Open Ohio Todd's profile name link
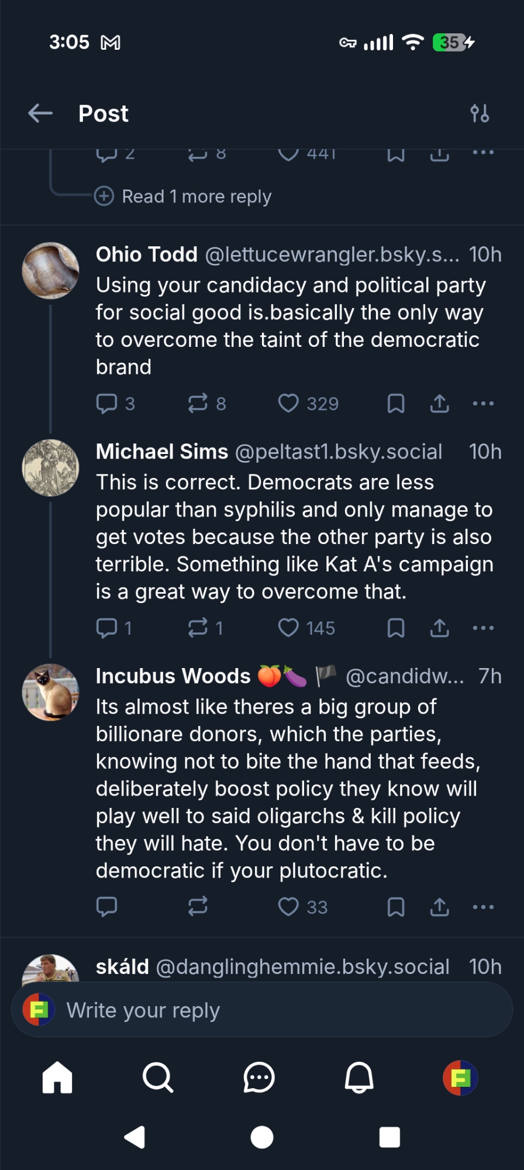This screenshot has width=524, height=1170. pos(147,255)
